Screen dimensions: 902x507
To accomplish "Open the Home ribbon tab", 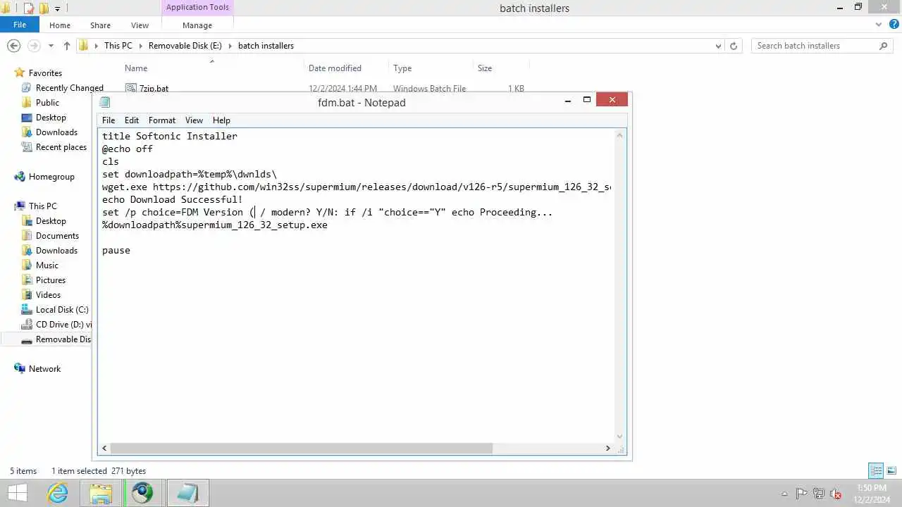I will tap(60, 25).
